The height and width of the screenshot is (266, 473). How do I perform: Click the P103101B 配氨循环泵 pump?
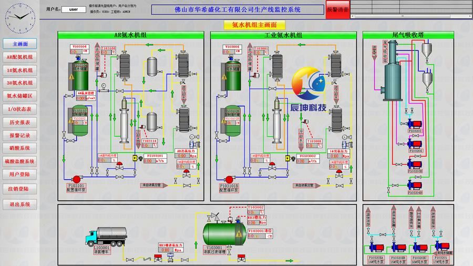[229, 179]
